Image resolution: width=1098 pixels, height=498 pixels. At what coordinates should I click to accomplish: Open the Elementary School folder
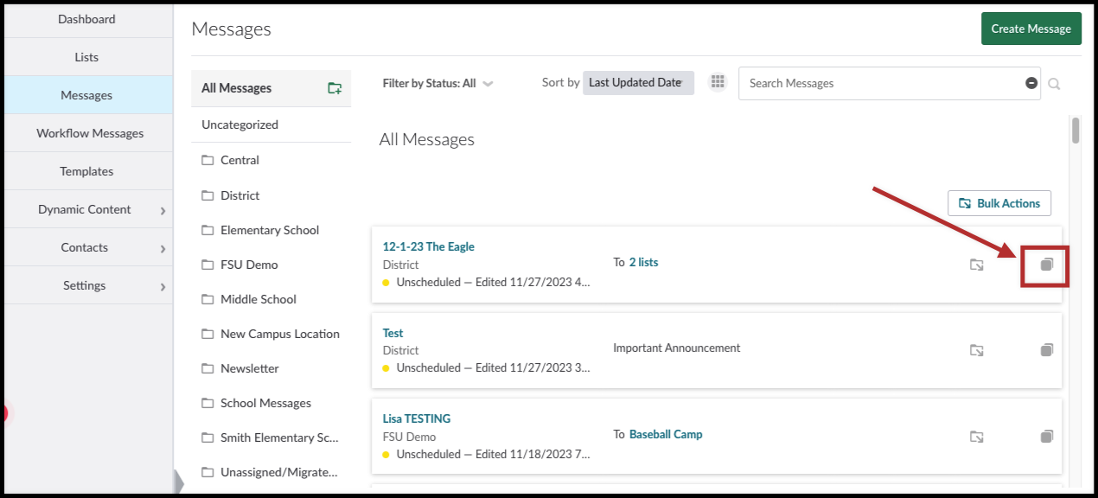click(x=270, y=230)
